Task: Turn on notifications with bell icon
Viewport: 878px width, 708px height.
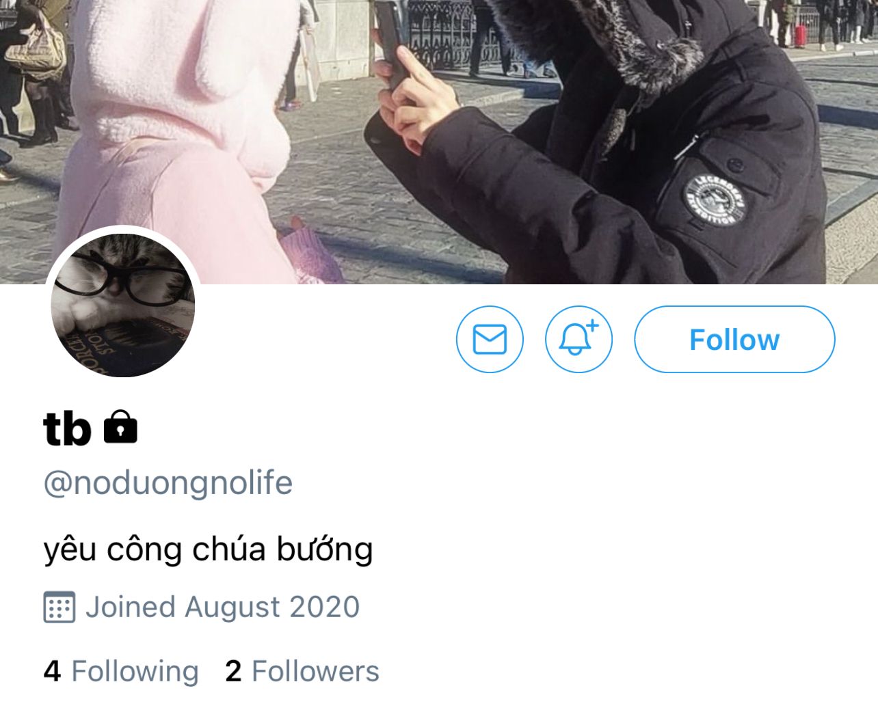Action: coord(578,340)
